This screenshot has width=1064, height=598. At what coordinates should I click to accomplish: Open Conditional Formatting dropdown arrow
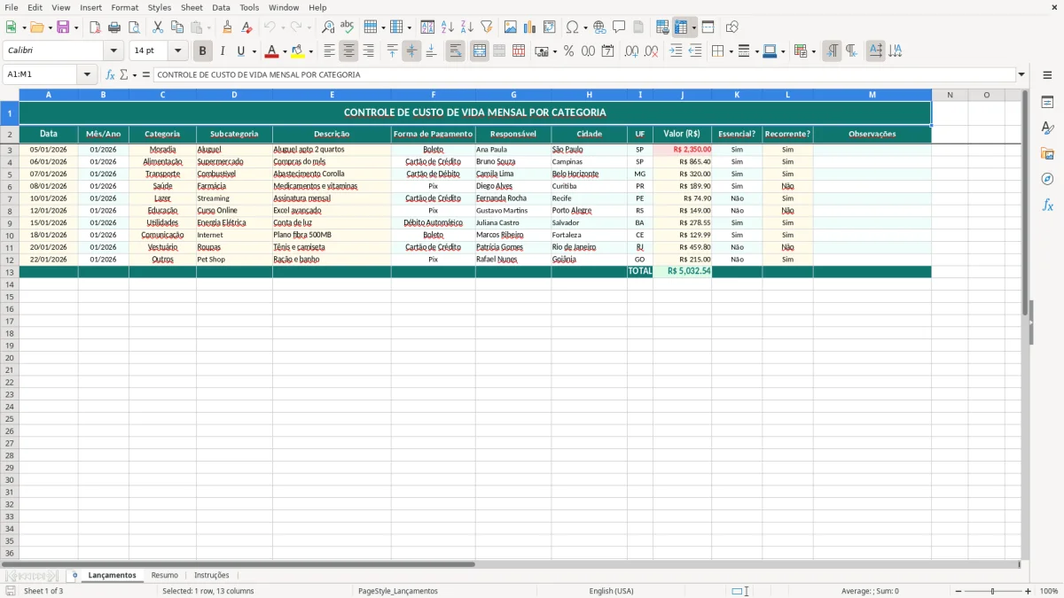[813, 51]
